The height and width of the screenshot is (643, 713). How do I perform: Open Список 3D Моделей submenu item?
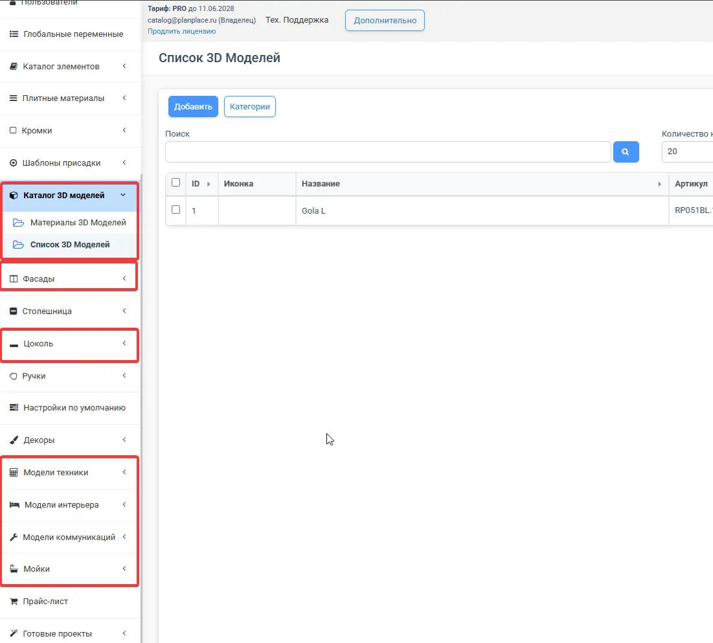tap(70, 245)
